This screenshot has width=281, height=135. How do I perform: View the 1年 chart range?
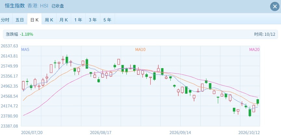[x=78, y=20]
